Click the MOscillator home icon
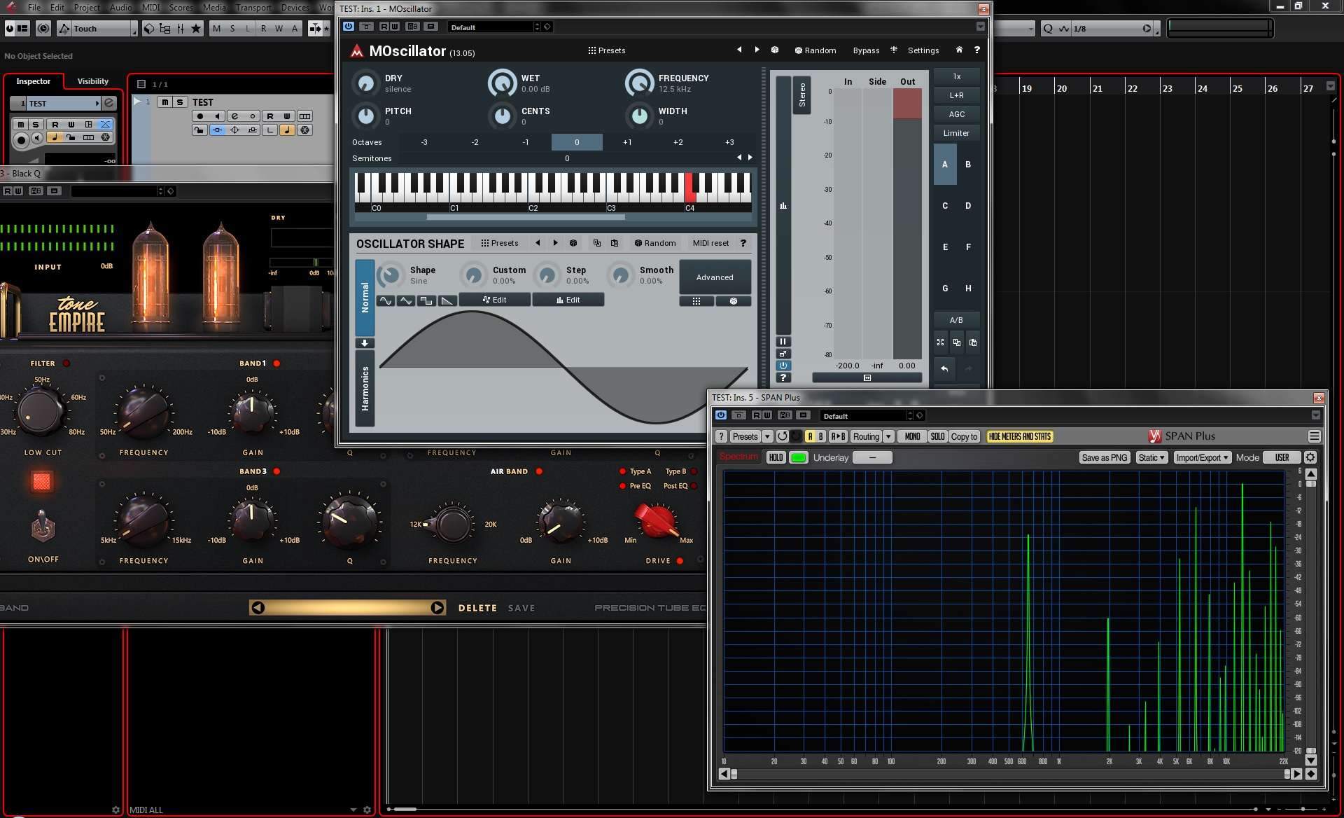1344x818 pixels. (x=959, y=50)
